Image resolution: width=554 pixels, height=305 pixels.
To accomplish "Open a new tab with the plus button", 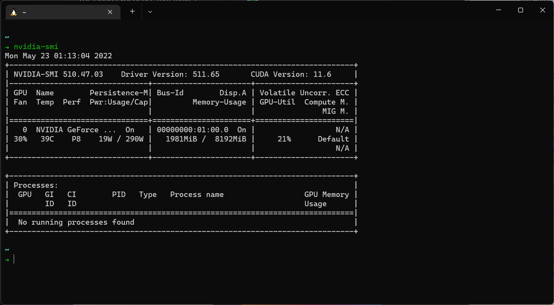I will pyautogui.click(x=132, y=11).
